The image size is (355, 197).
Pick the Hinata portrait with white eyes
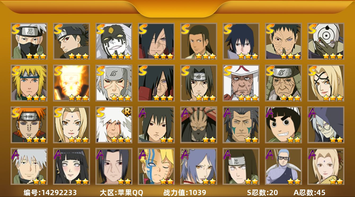[x=72, y=166]
